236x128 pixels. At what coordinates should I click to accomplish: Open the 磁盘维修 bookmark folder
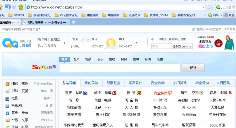(x=90, y=15)
